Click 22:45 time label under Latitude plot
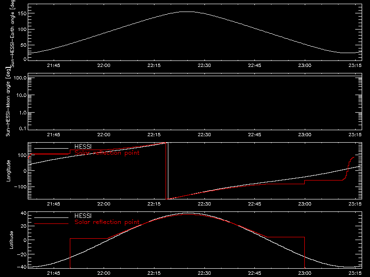Viewport: 370px width, 277px height. coord(254,273)
